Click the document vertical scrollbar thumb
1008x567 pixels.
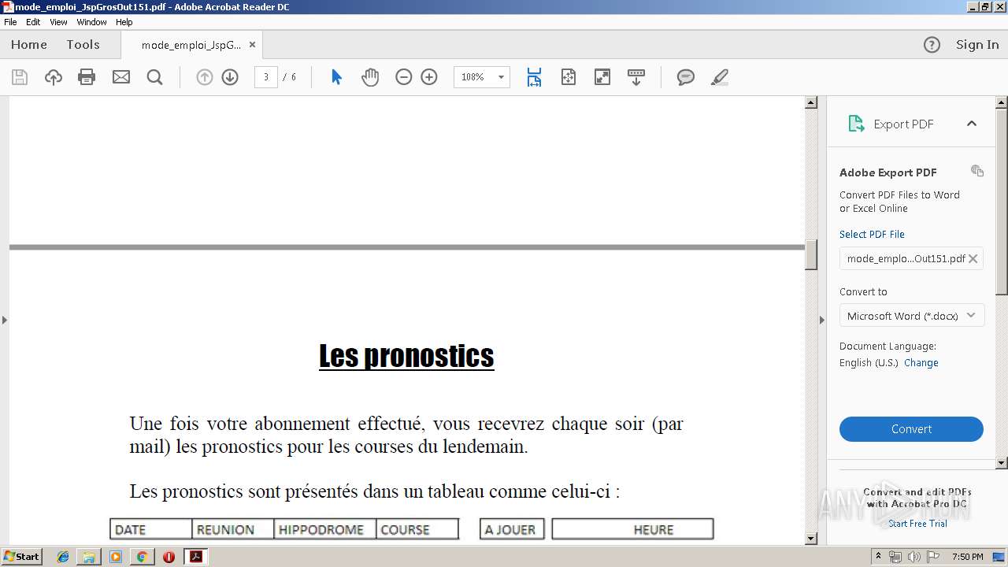[x=811, y=255]
